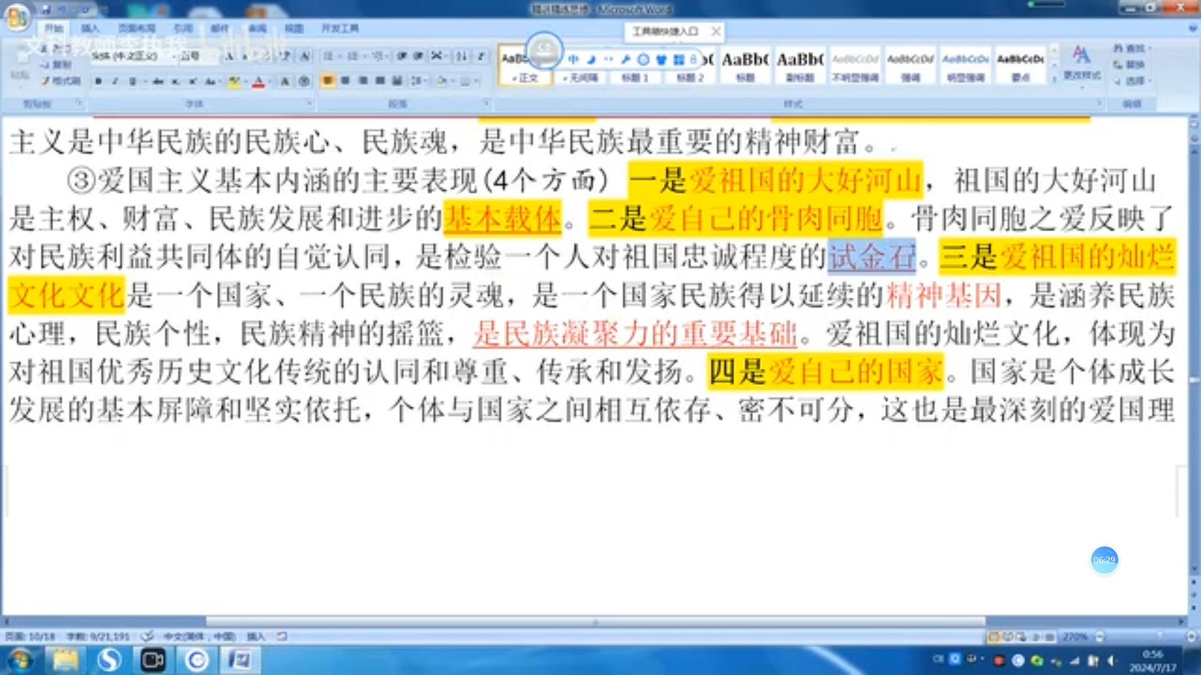This screenshot has width=1201, height=675.
Task: Open the Select (选择) dropdown
Action: (x=1132, y=81)
